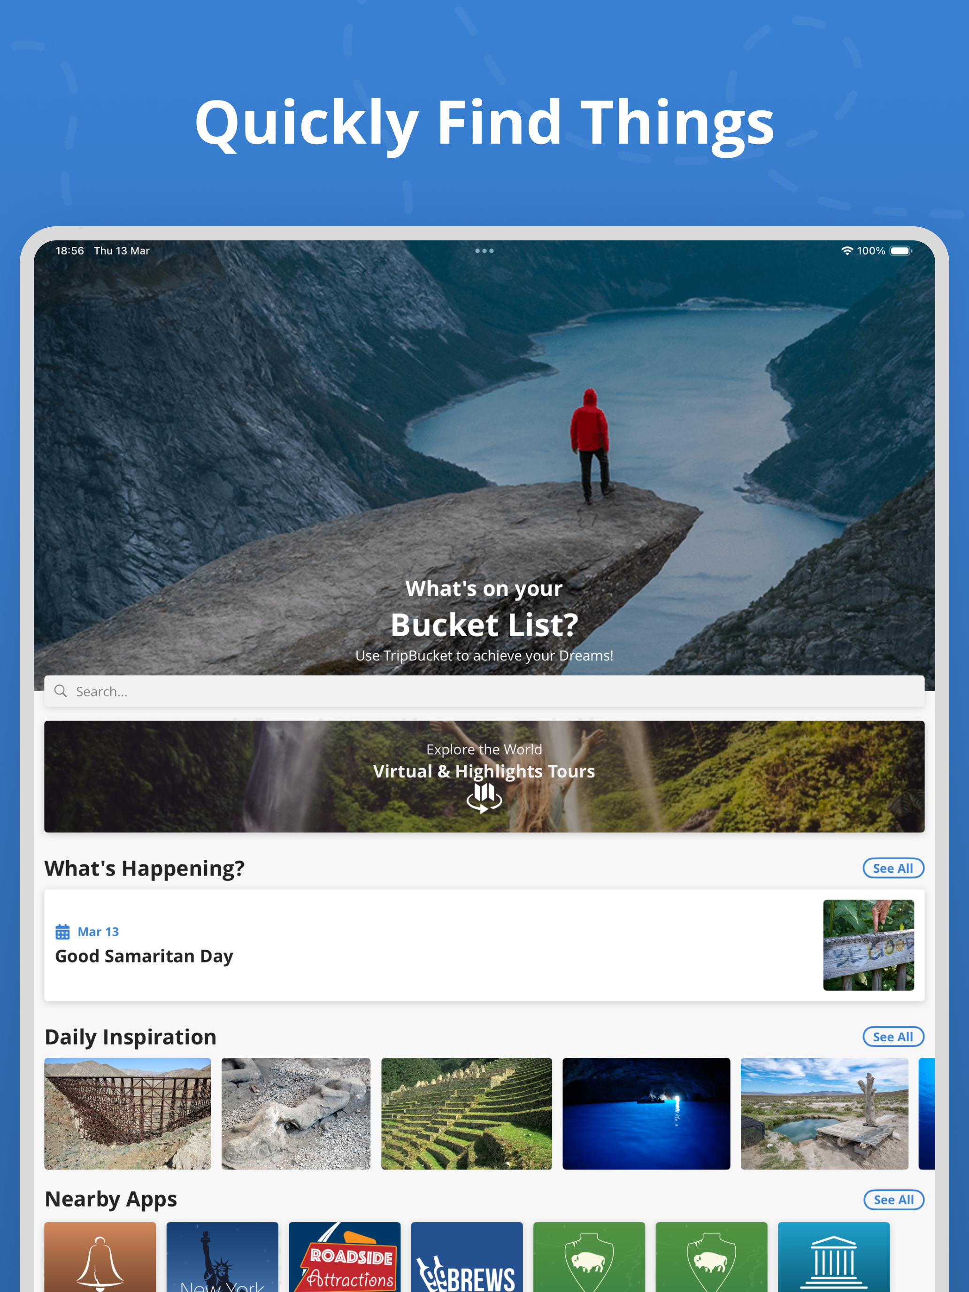Open the blue grotto cave photo
969x1292 pixels.
coord(646,1113)
